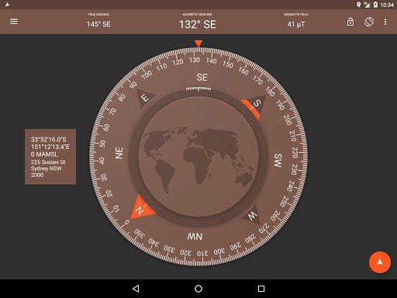Tap the orange navigation floating button
This screenshot has width=397, height=298.
point(379,262)
